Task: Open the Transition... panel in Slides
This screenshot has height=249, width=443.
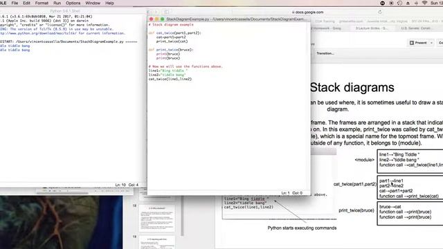Action: [x=325, y=53]
